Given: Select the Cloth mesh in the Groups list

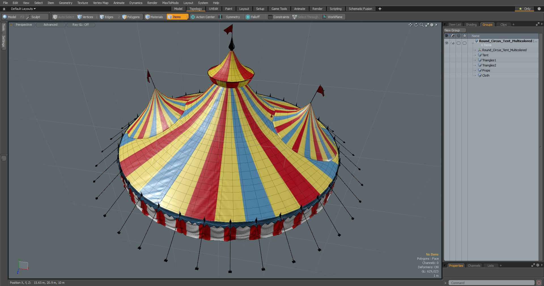Looking at the screenshot, I should tap(486, 75).
